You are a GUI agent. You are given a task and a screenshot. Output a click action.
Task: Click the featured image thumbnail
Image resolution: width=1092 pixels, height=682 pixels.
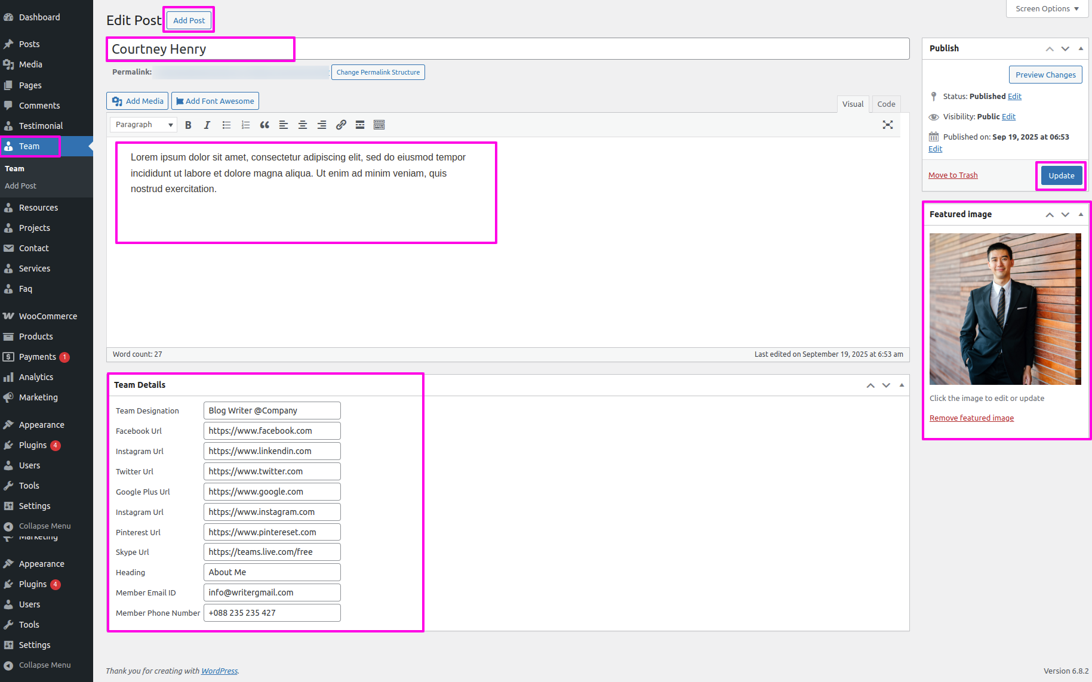point(1005,309)
